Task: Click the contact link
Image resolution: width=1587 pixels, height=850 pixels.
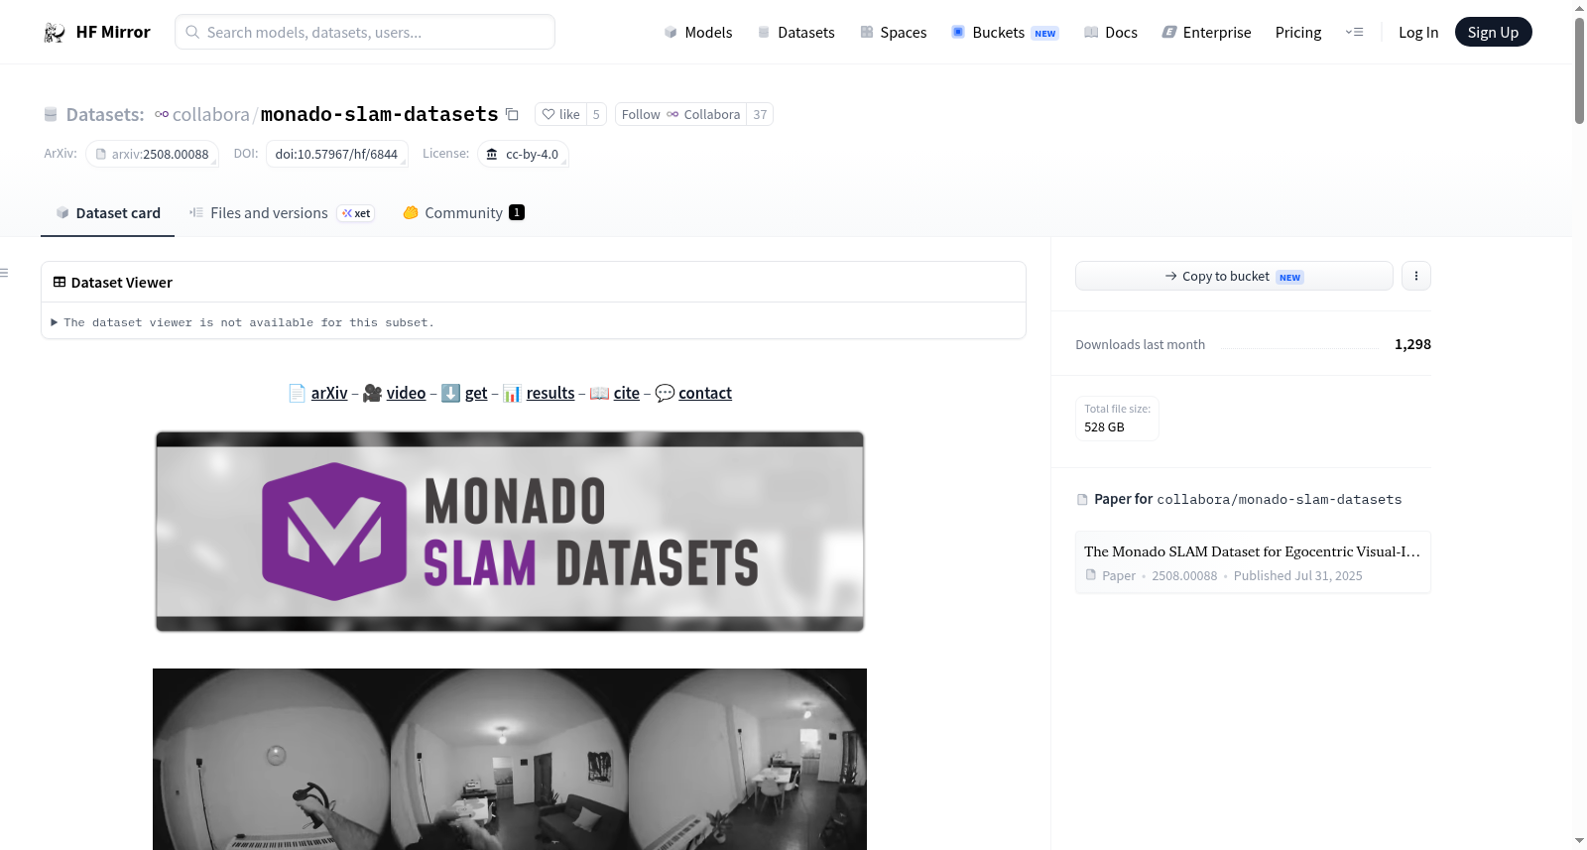Action: pos(705,393)
